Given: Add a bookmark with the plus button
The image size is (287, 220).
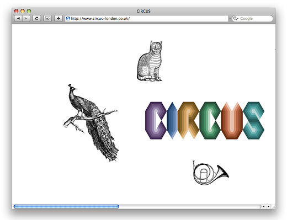Looking at the screenshot, I should 59,18.
